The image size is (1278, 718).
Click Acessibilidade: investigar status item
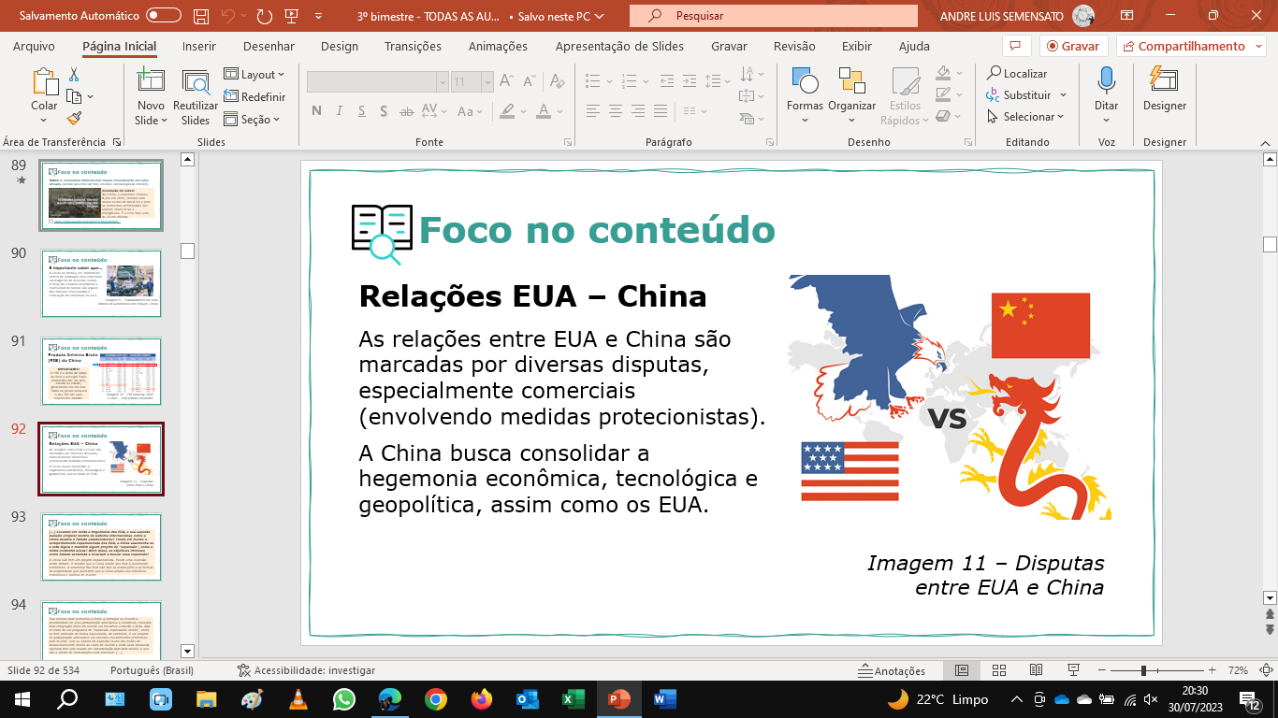pos(307,671)
